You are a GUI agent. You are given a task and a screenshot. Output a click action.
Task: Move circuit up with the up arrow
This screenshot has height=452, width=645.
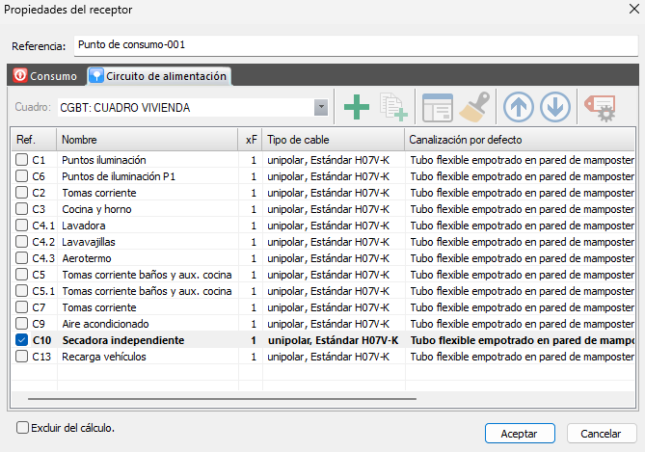[x=519, y=108]
